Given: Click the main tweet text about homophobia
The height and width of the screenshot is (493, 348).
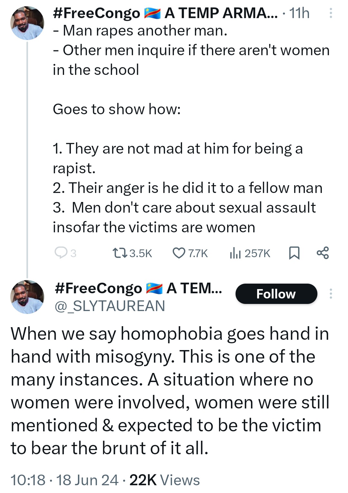Looking at the screenshot, I should pyautogui.click(x=170, y=391).
